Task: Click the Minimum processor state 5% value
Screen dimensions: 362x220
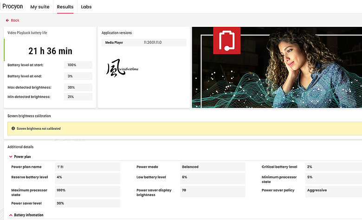Action: [x=334, y=178]
